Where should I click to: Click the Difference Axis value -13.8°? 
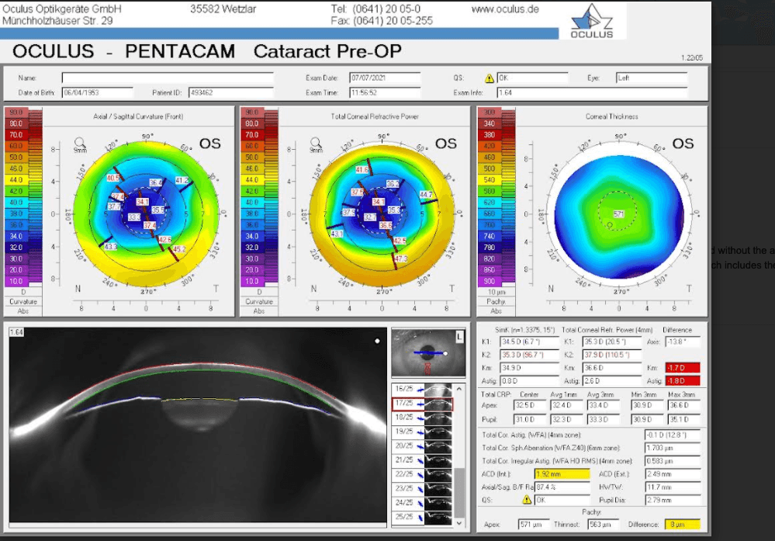pyautogui.click(x=683, y=342)
